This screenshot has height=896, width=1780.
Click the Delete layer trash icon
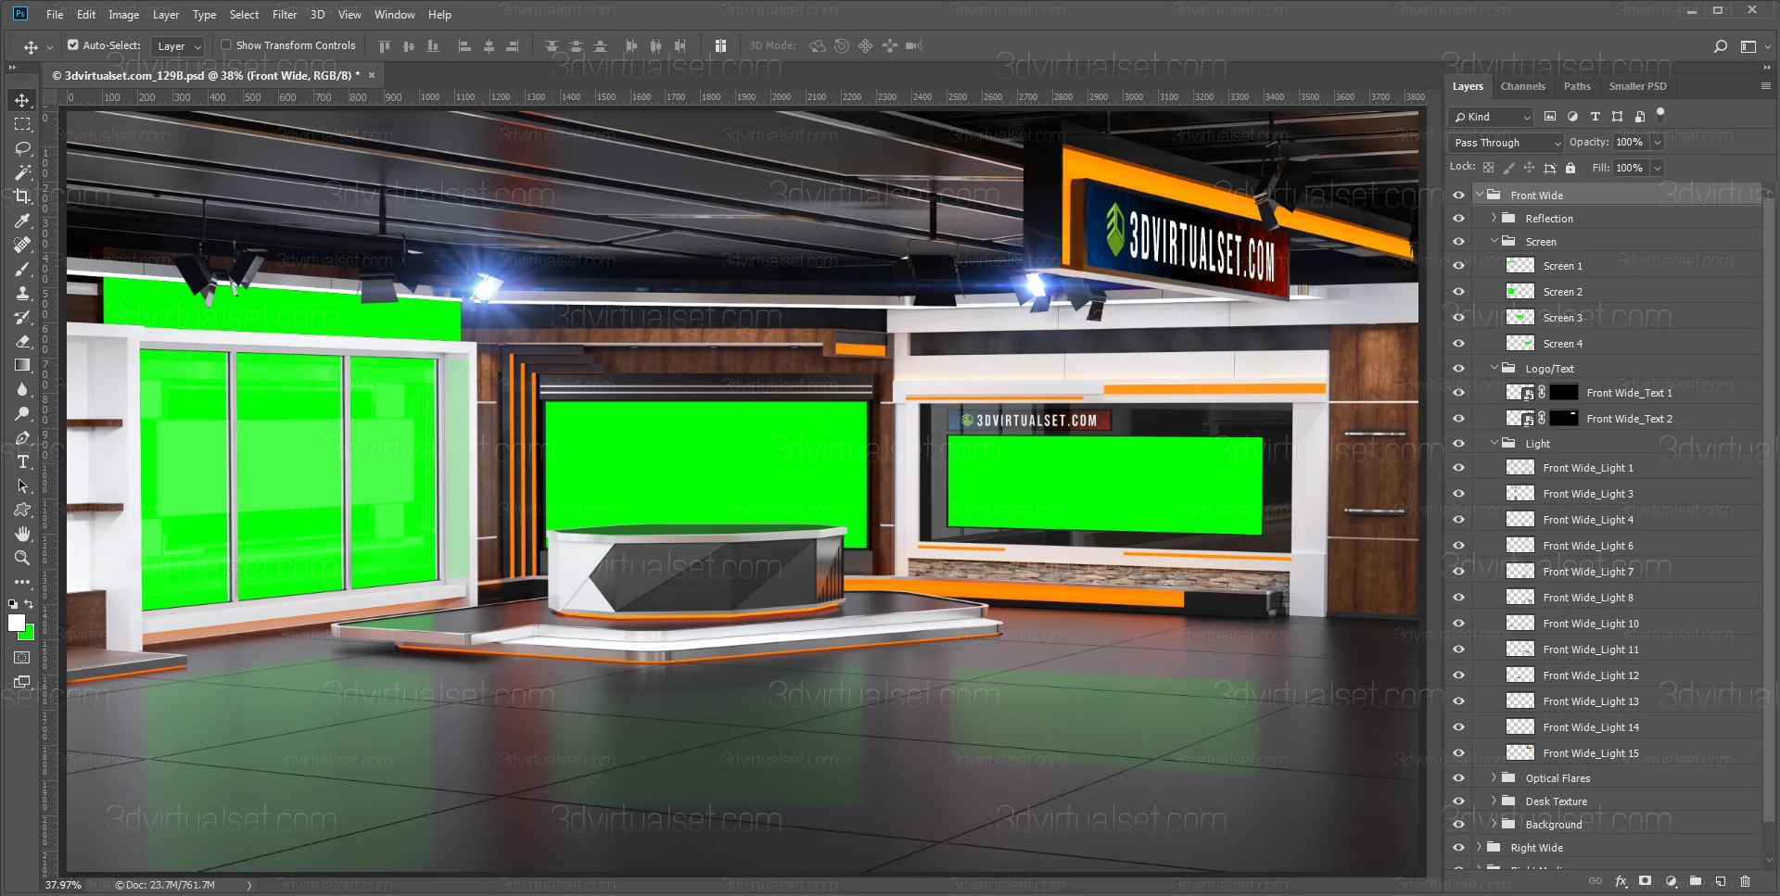1746,881
